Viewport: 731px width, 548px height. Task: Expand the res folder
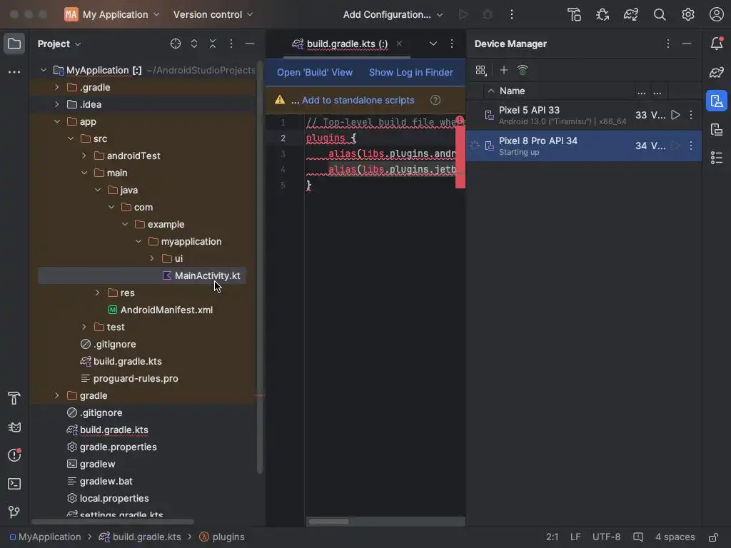[x=97, y=293]
